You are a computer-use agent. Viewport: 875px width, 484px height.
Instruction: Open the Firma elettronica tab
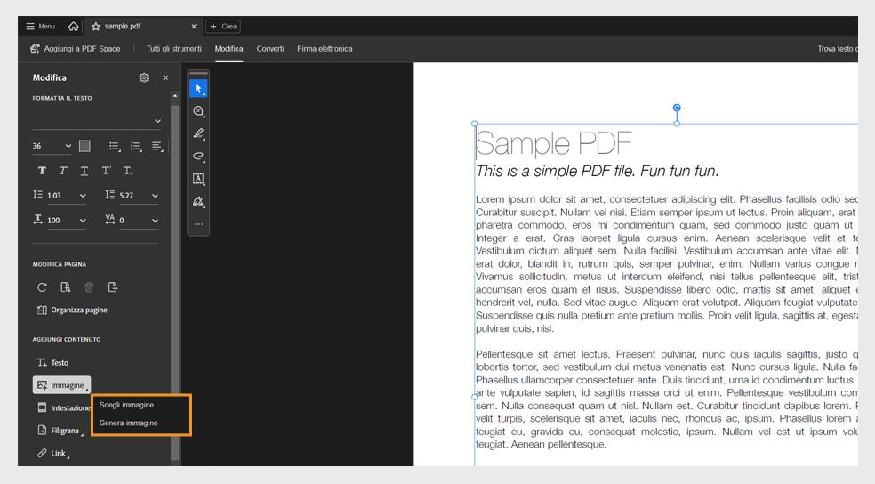[x=325, y=49]
